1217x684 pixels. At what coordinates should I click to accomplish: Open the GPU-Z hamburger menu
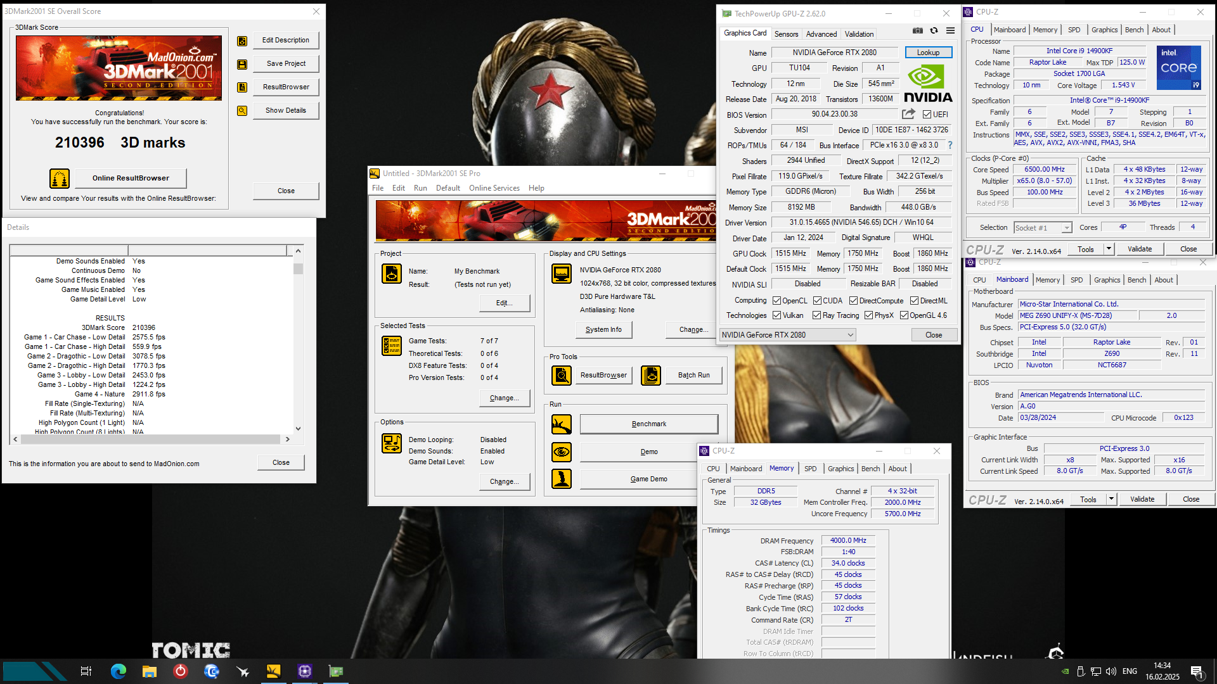point(950,30)
